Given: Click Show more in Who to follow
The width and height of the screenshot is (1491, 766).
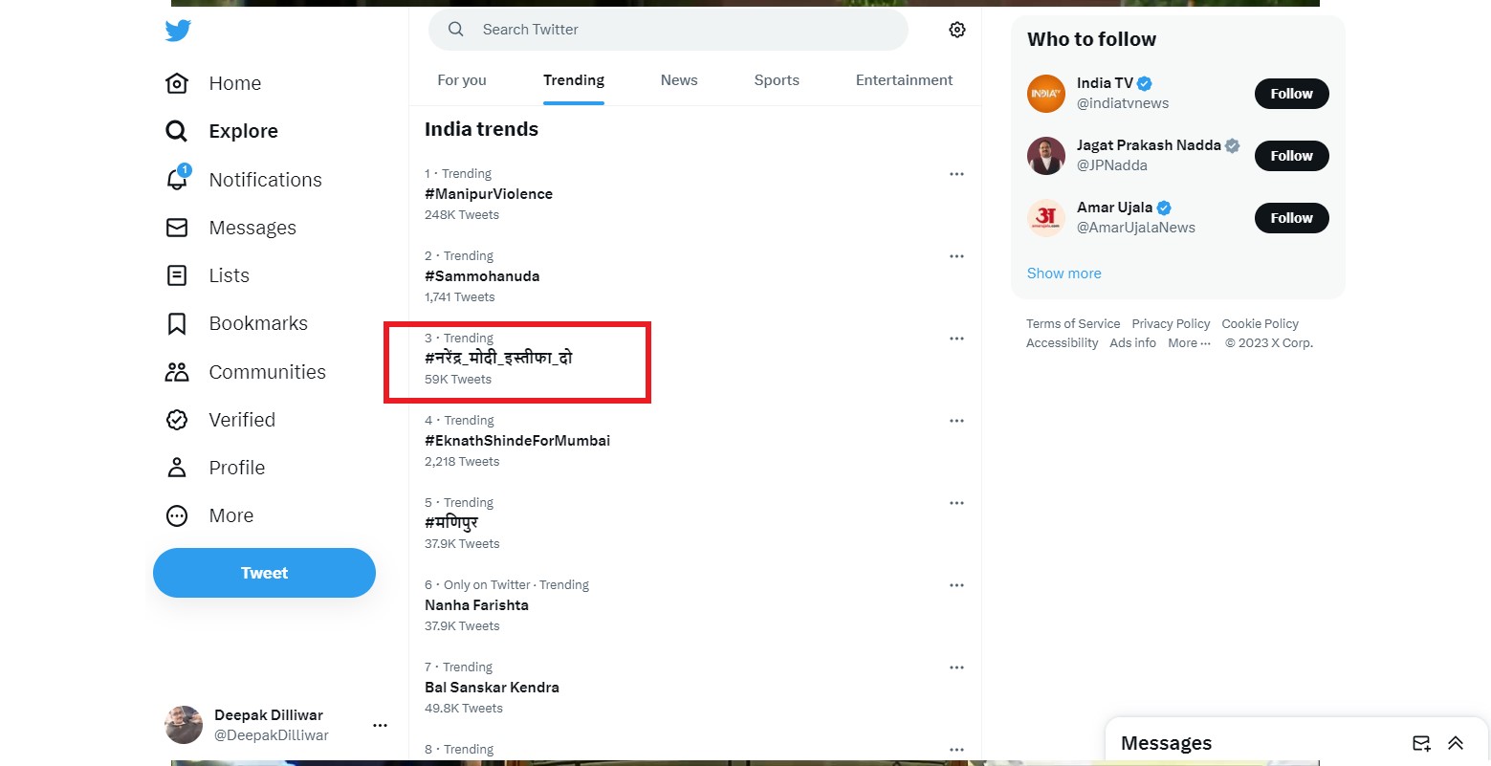Looking at the screenshot, I should tap(1063, 274).
